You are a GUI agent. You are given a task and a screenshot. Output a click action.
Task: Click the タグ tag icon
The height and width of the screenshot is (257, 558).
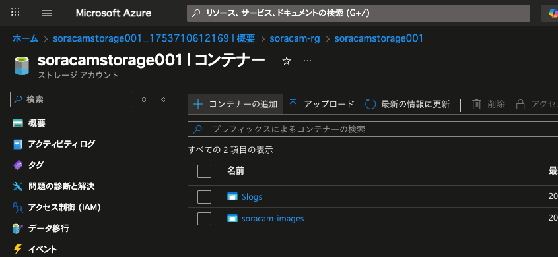click(x=17, y=165)
